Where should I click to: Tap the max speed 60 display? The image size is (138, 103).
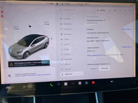tap(30, 86)
